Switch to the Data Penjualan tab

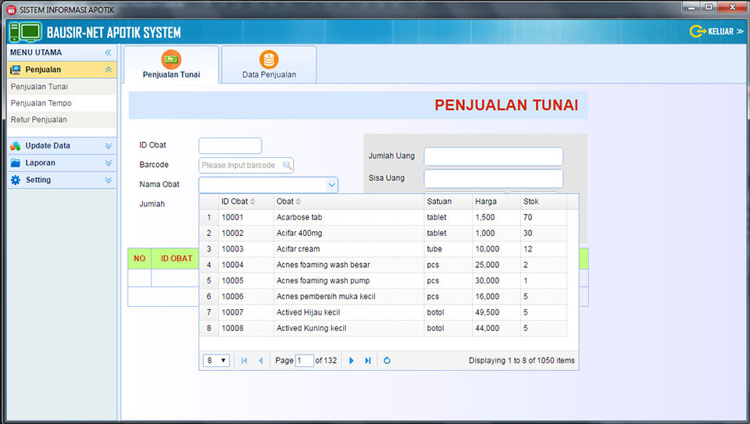pyautogui.click(x=269, y=66)
